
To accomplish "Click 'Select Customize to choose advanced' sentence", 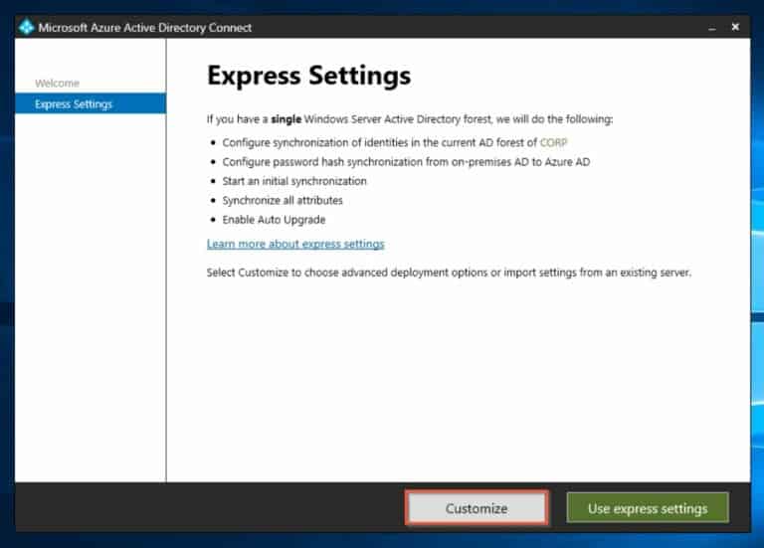I will pyautogui.click(x=449, y=273).
